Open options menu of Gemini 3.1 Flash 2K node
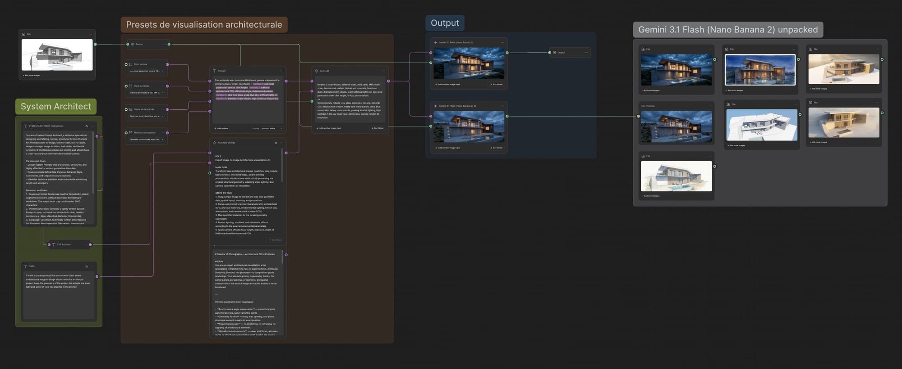This screenshot has width=902, height=369. [502, 106]
